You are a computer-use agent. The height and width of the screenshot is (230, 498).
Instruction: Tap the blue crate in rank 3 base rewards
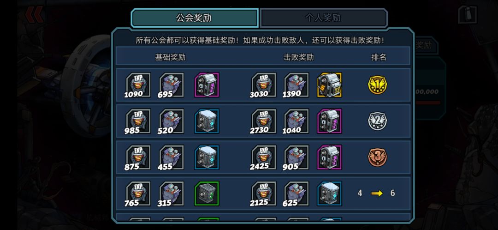click(x=207, y=157)
